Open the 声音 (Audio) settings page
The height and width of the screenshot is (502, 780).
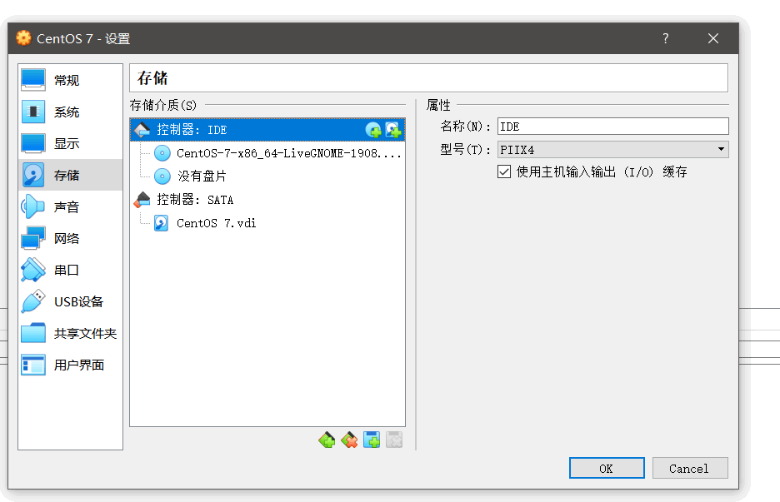(70, 206)
